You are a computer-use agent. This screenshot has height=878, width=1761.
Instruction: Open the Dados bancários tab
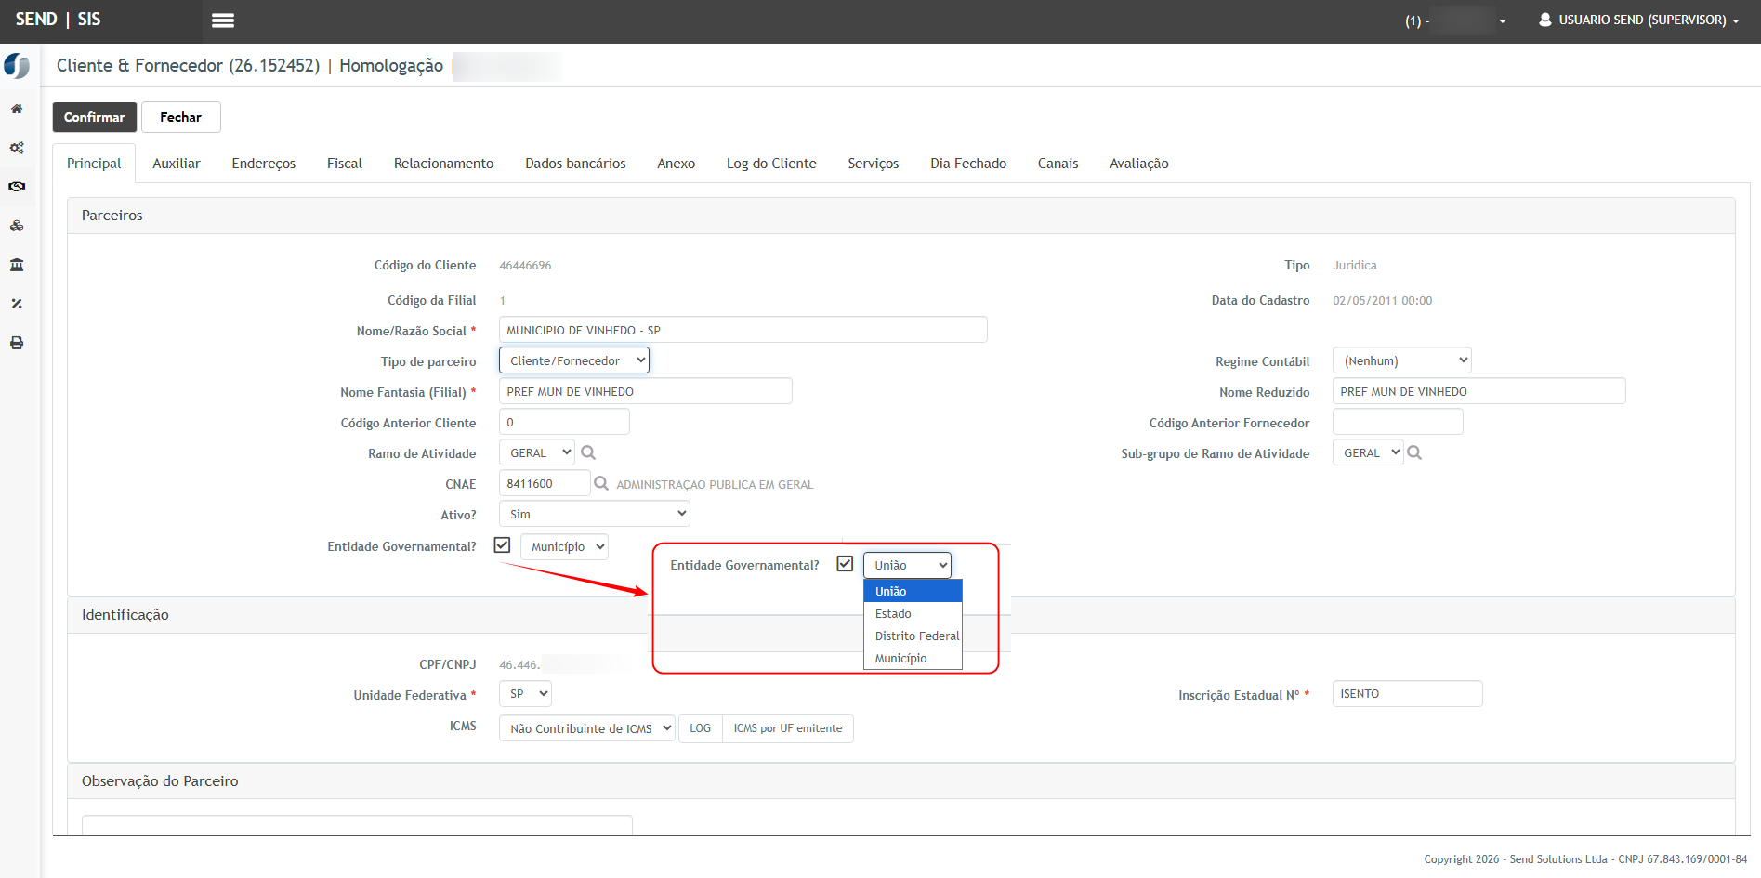[575, 164]
